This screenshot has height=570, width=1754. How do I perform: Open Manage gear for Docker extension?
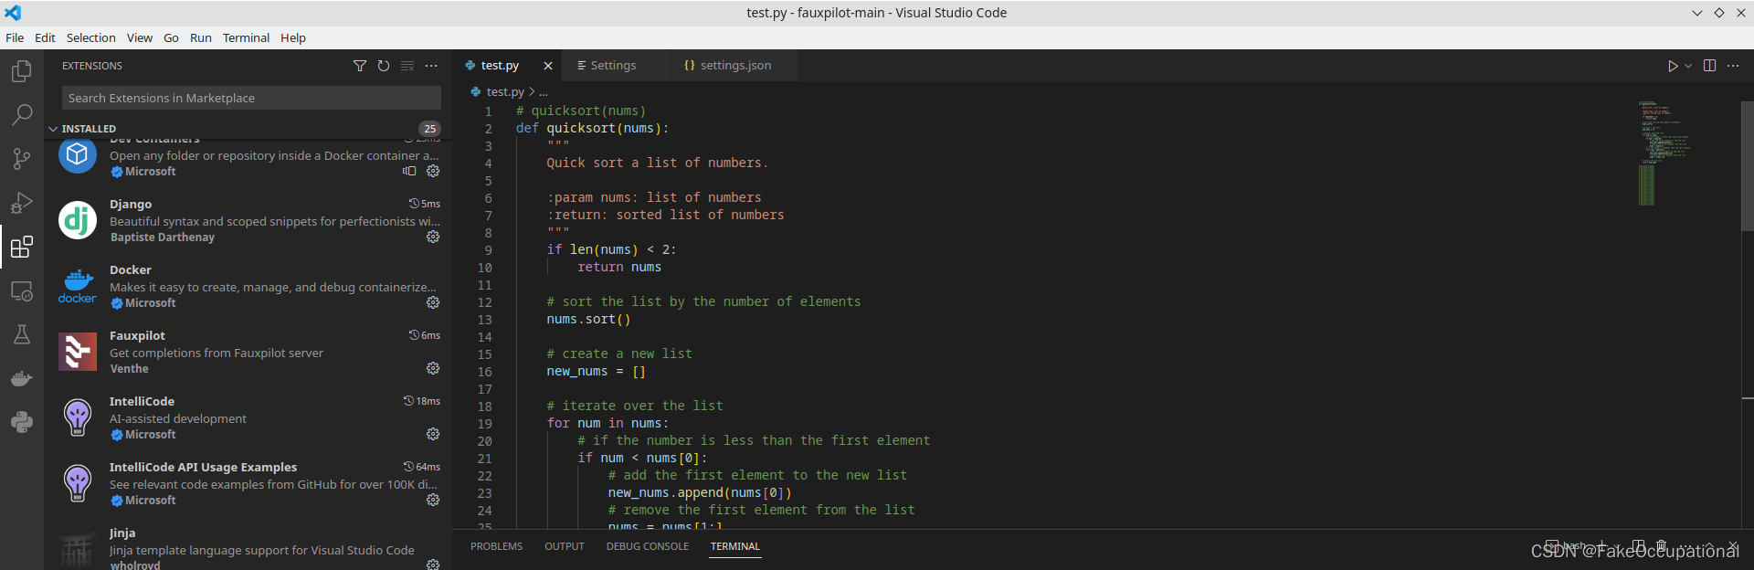point(433,302)
